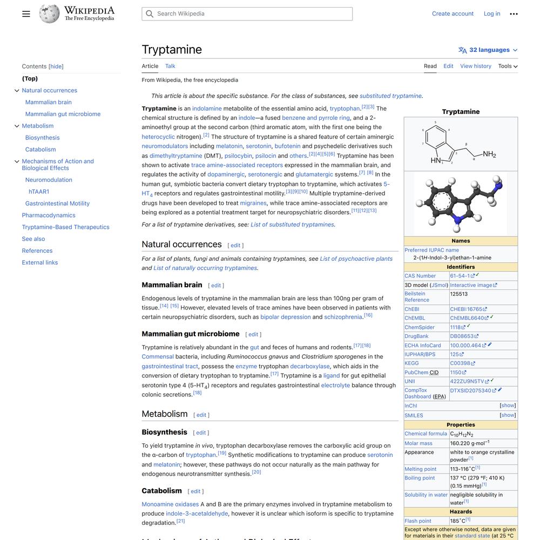Open reference [21] citation

click(180, 521)
